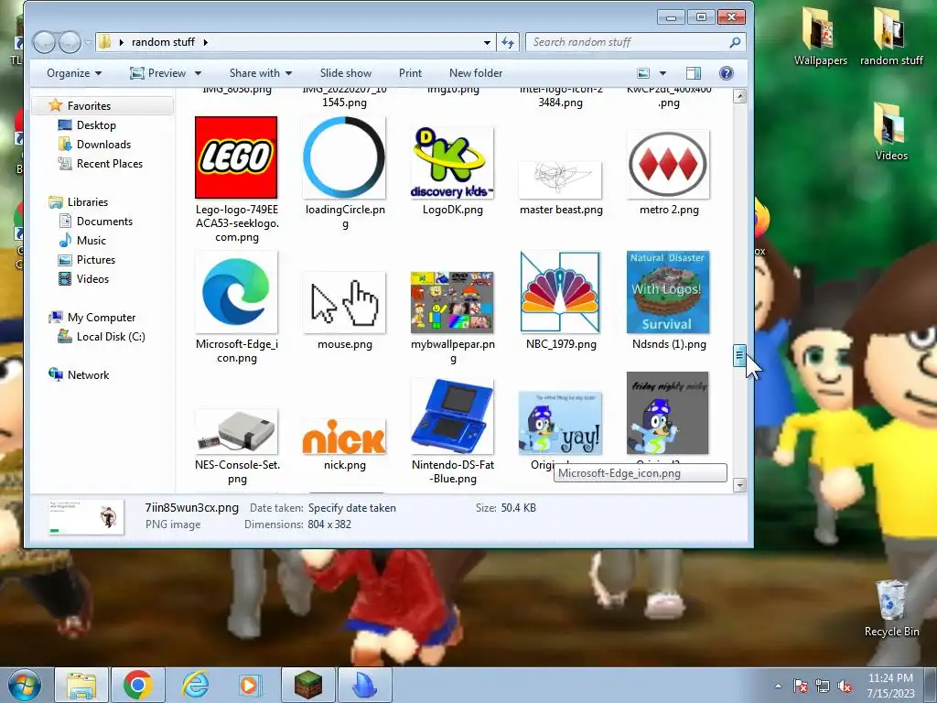Open the Videos library in the sidebar
The width and height of the screenshot is (937, 703).
pyautogui.click(x=92, y=278)
